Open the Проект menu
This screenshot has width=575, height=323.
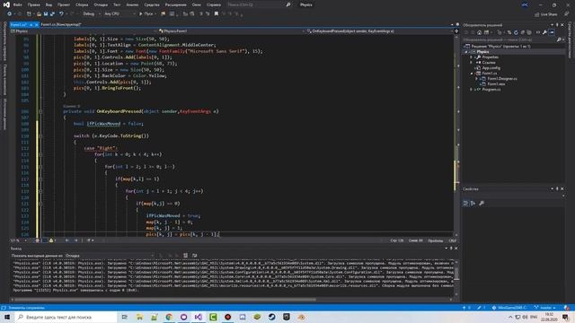click(64, 4)
